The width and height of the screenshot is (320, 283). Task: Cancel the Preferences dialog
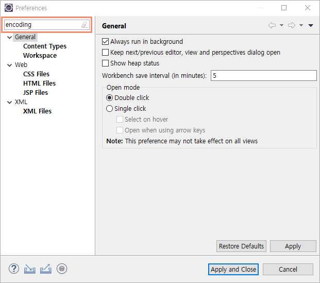coord(288,269)
